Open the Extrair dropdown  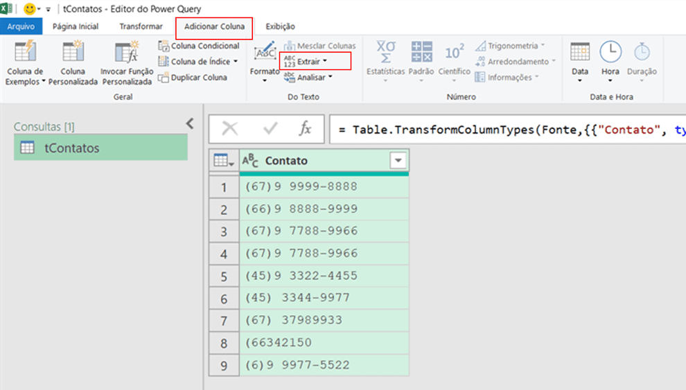click(314, 62)
